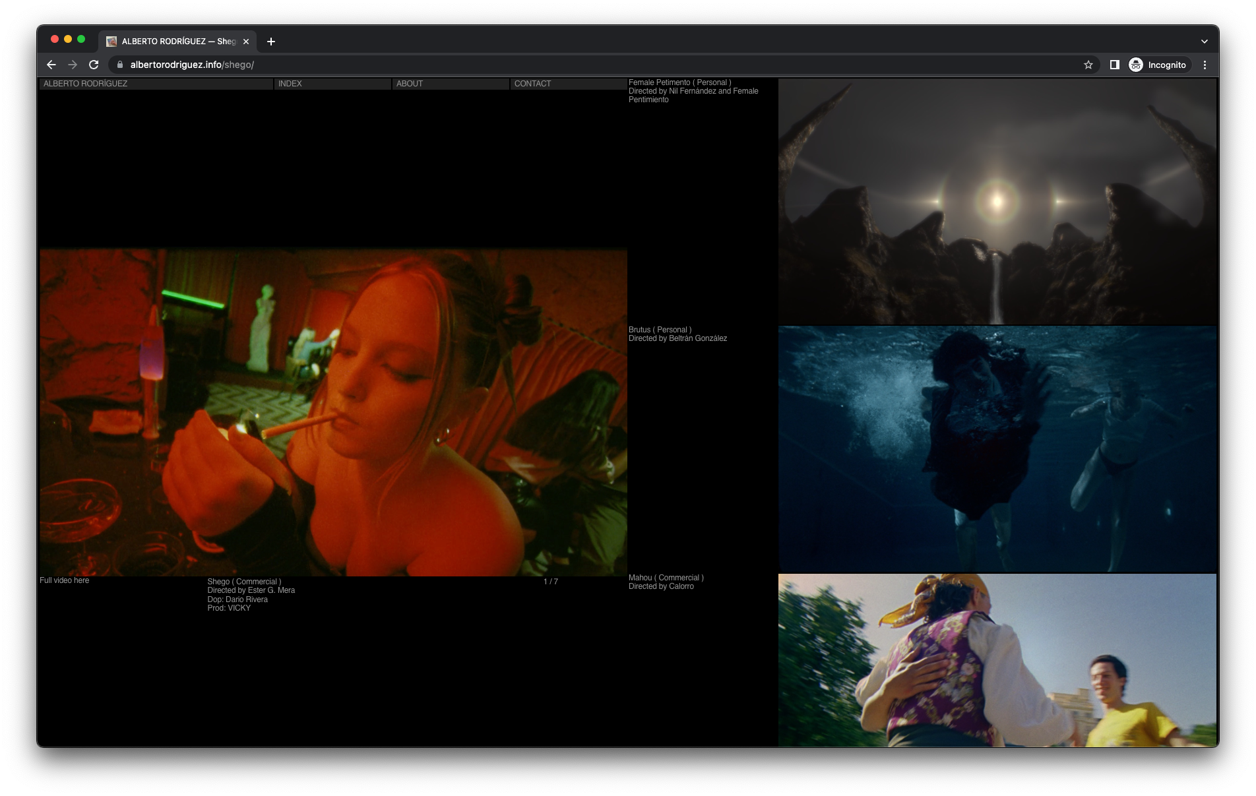The image size is (1256, 796).
Task: Open the INDEX menu item
Action: pyautogui.click(x=290, y=84)
